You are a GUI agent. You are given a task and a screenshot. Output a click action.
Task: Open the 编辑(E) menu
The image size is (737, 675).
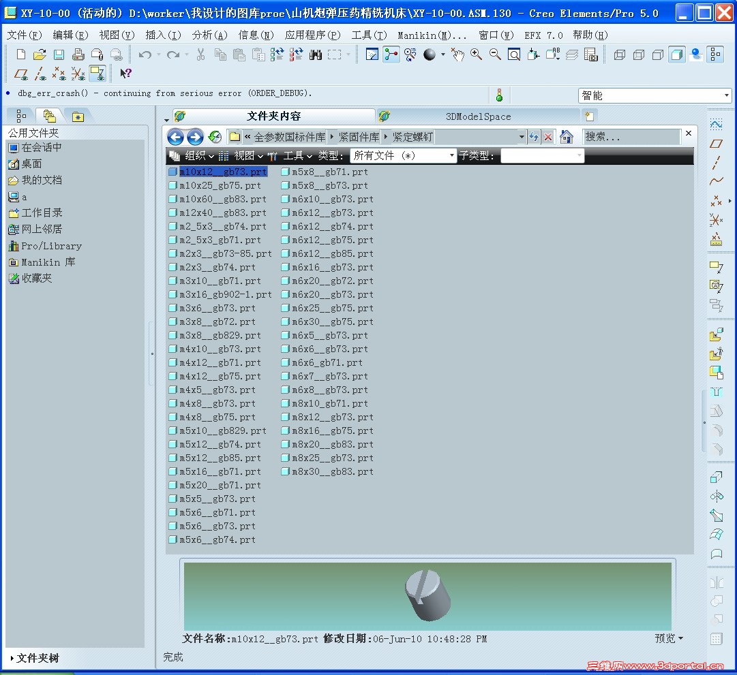coord(70,35)
